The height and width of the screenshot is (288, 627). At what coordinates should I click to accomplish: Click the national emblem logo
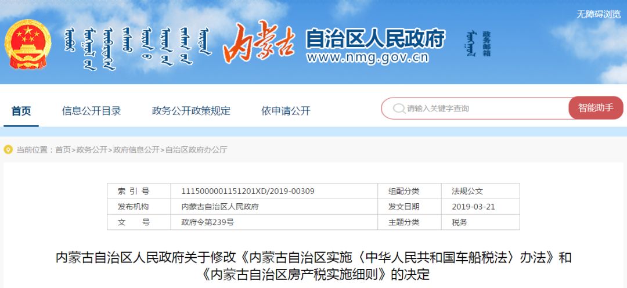(28, 44)
